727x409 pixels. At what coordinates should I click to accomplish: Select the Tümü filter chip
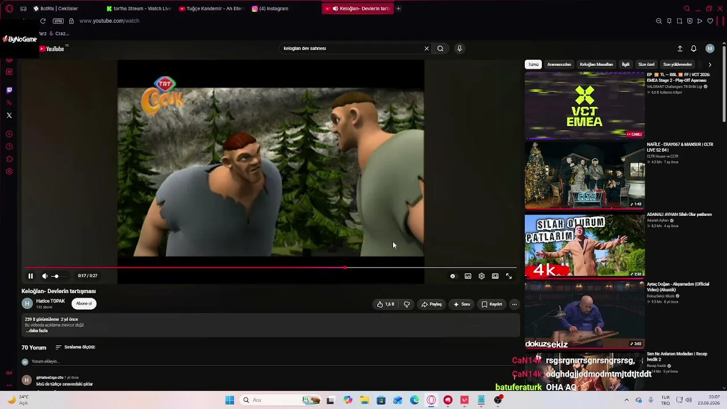pyautogui.click(x=533, y=65)
